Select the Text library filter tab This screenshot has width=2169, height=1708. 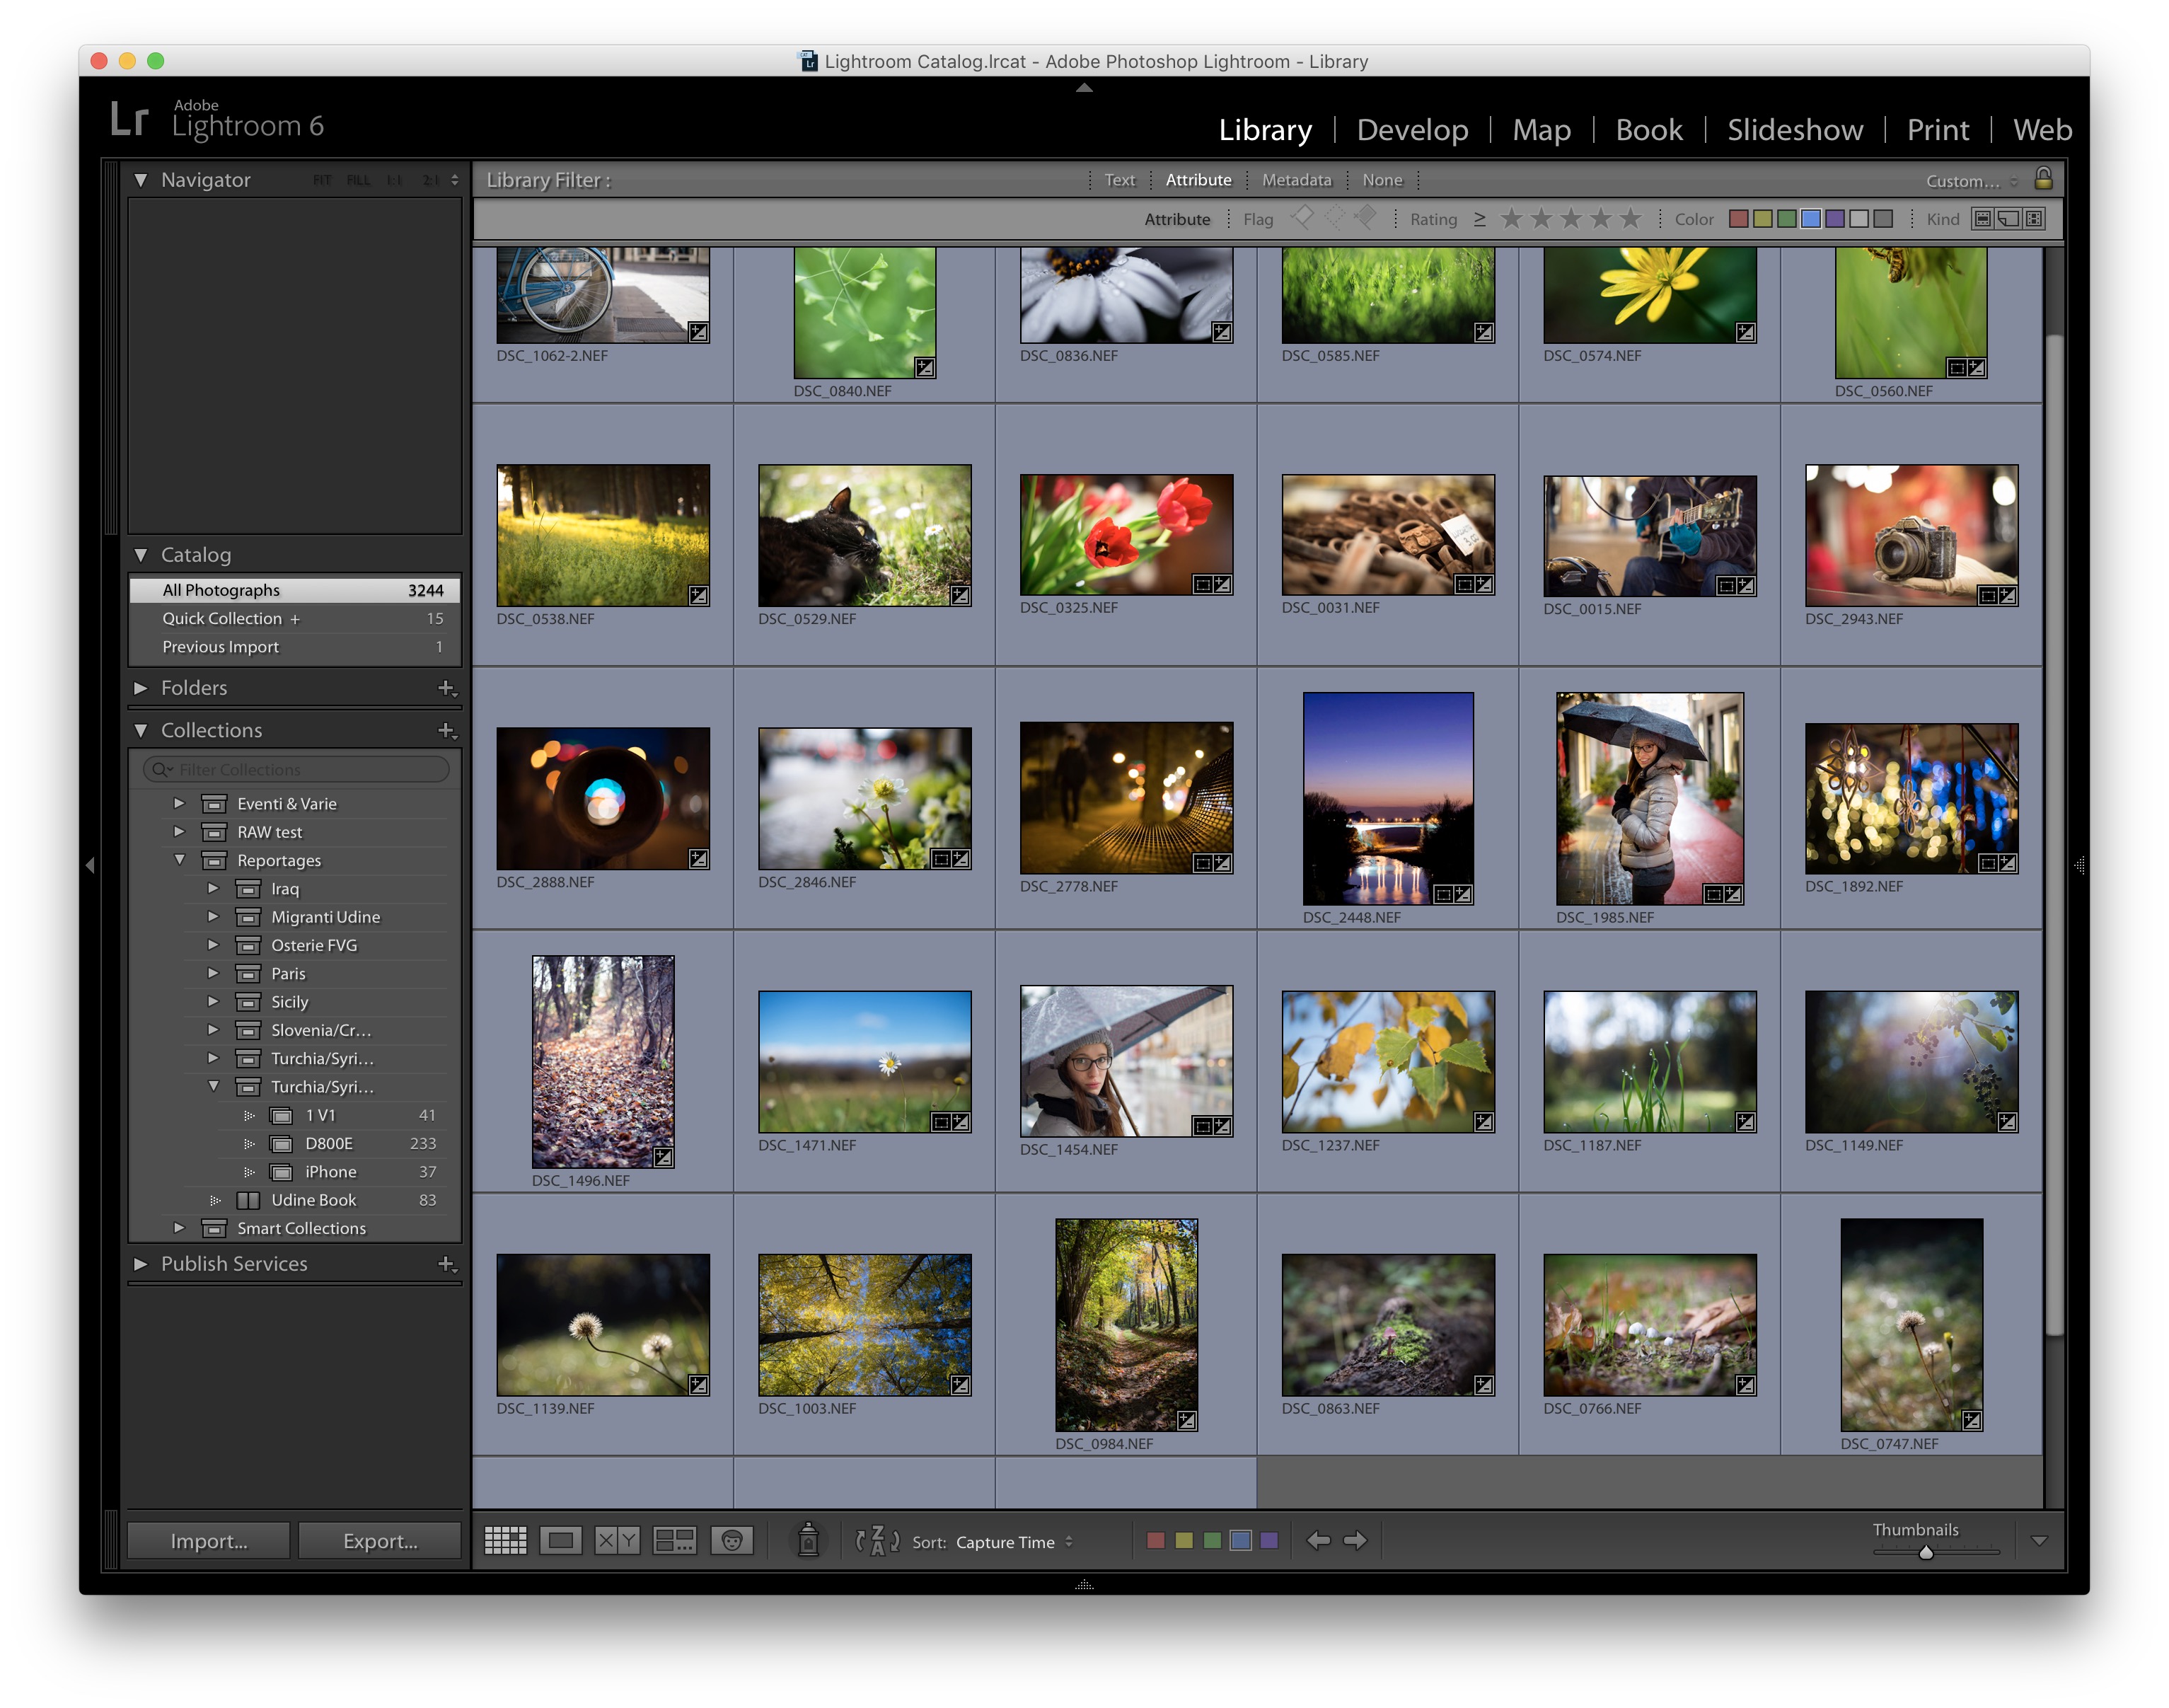1119,180
